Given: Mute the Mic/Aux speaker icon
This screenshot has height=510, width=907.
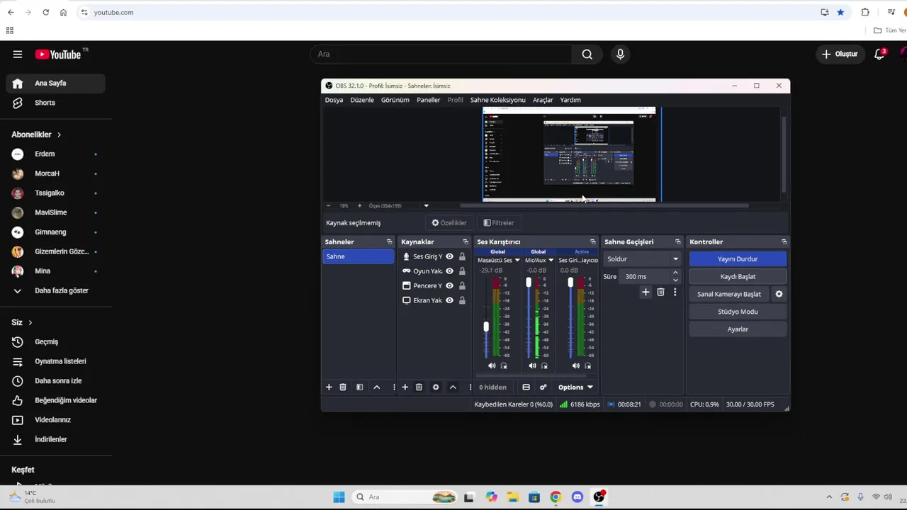Looking at the screenshot, I should coord(532,365).
